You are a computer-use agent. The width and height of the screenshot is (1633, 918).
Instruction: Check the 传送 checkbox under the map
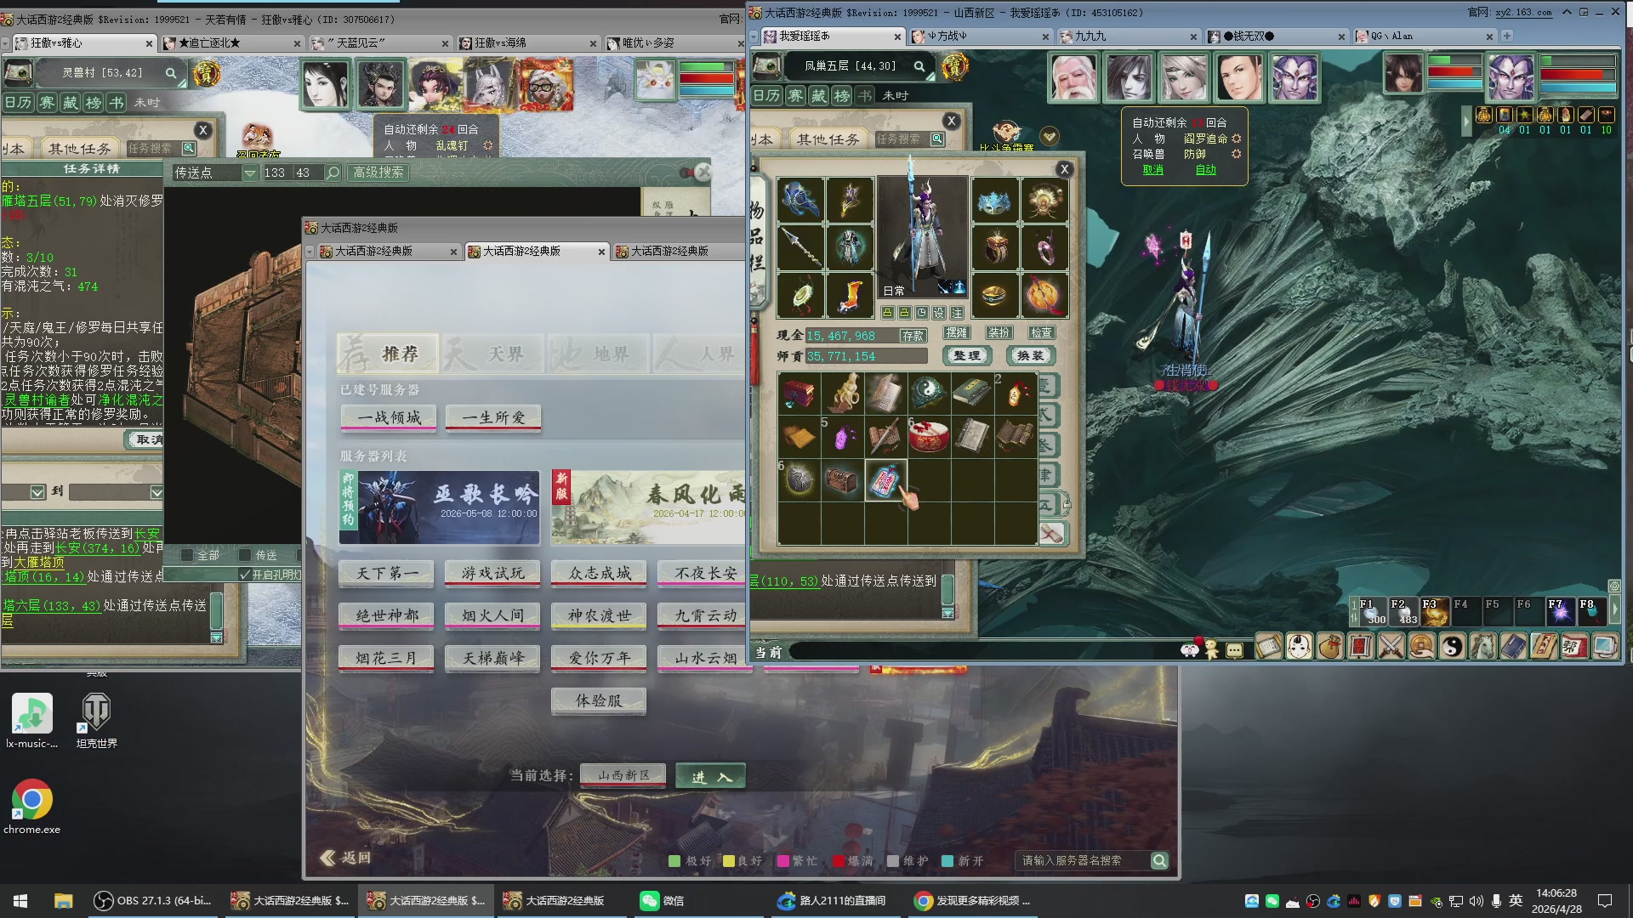click(246, 555)
